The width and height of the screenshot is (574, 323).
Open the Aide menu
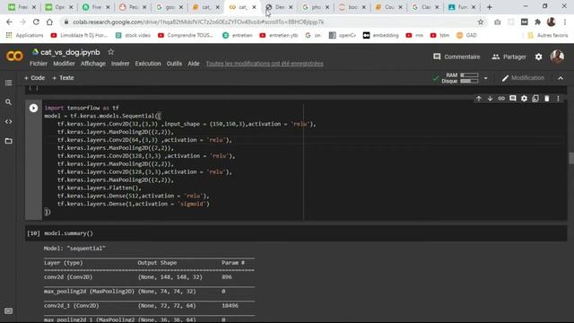[194, 64]
